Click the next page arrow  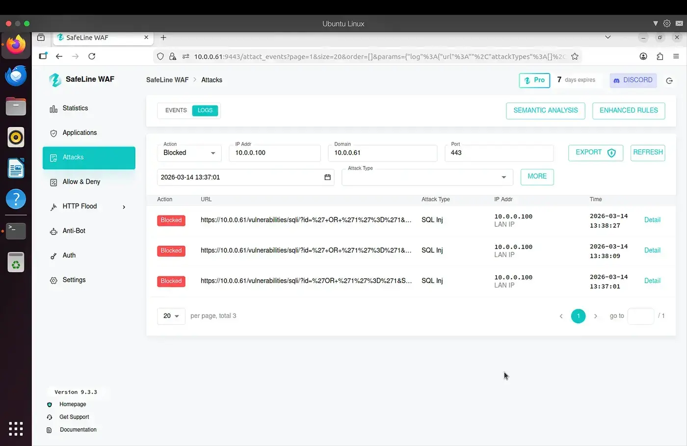[x=596, y=316]
